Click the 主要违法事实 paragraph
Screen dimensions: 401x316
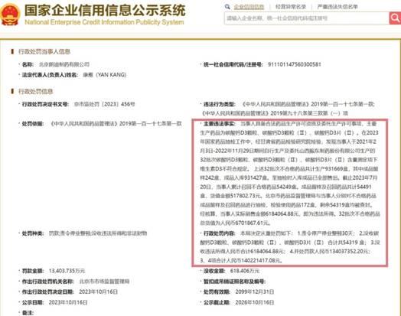(x=290, y=174)
